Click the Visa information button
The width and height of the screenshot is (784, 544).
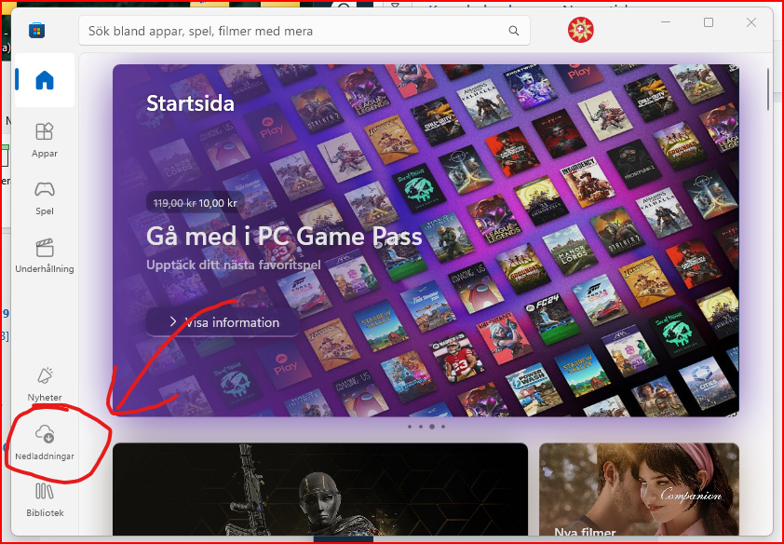(223, 322)
